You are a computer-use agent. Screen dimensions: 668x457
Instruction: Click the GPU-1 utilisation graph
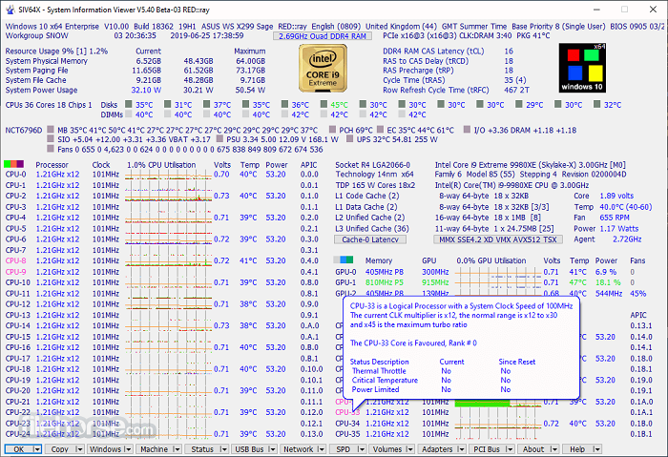pyautogui.click(x=498, y=282)
